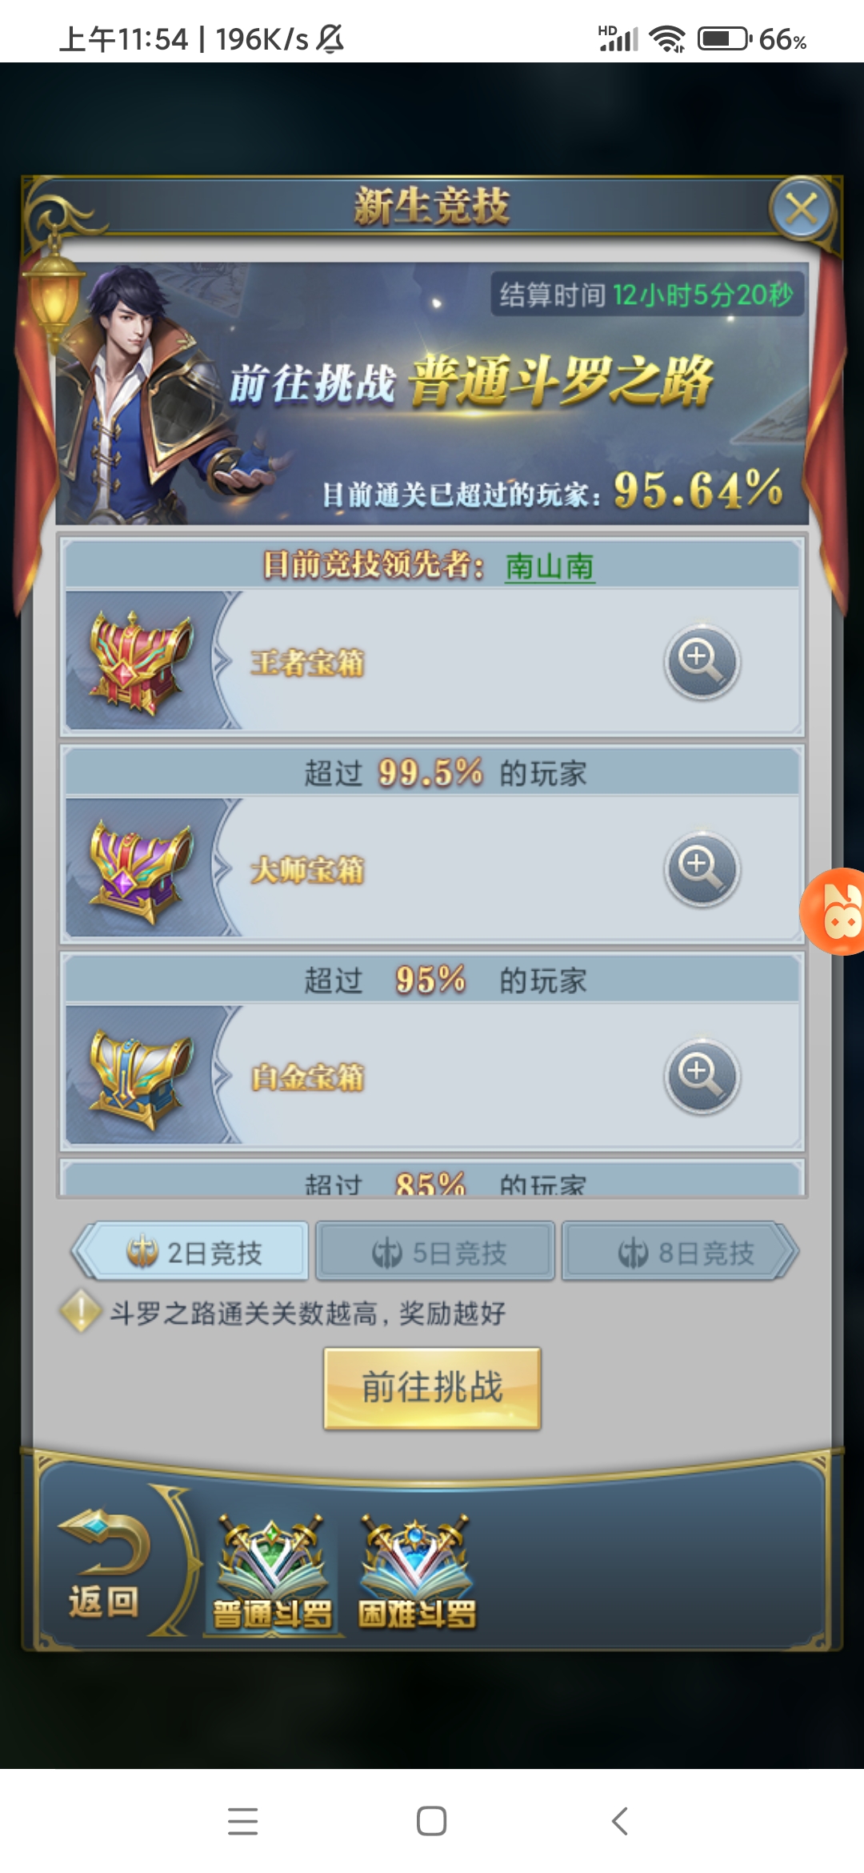Tap the Android home navigation button
864x1873 pixels.
coord(431,1821)
